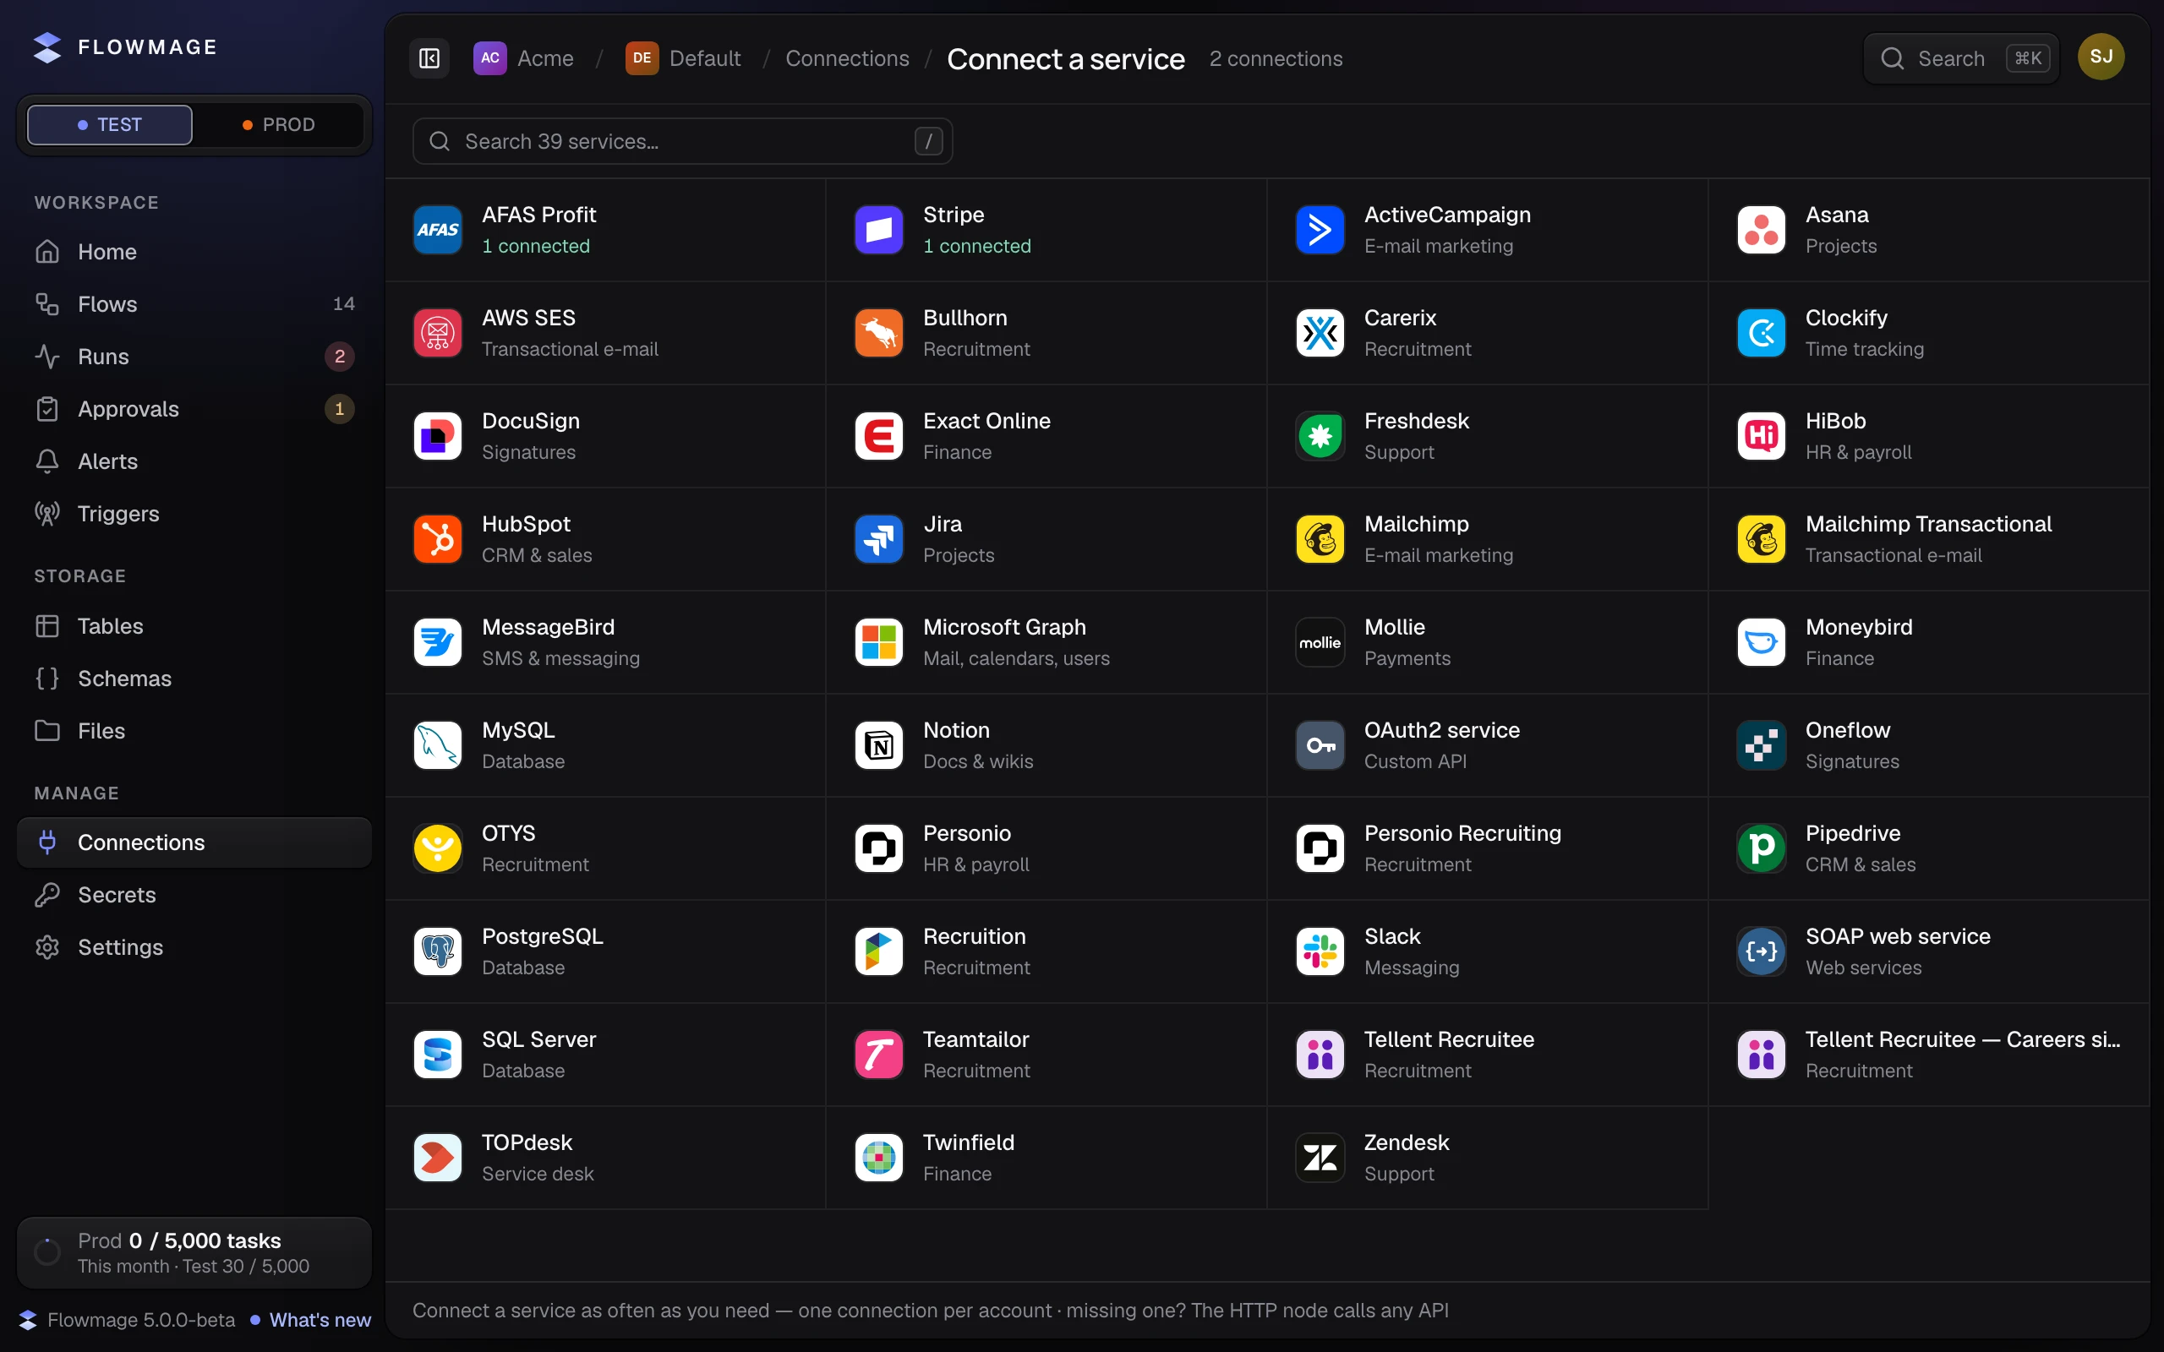2164x1352 pixels.
Task: Click the Teamtailor logo icon
Action: 878,1055
